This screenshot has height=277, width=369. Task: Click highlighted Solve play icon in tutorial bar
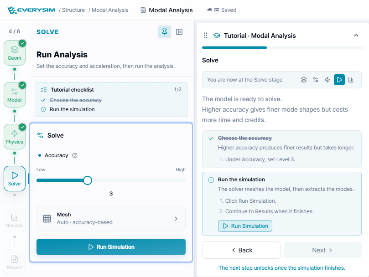click(x=339, y=80)
